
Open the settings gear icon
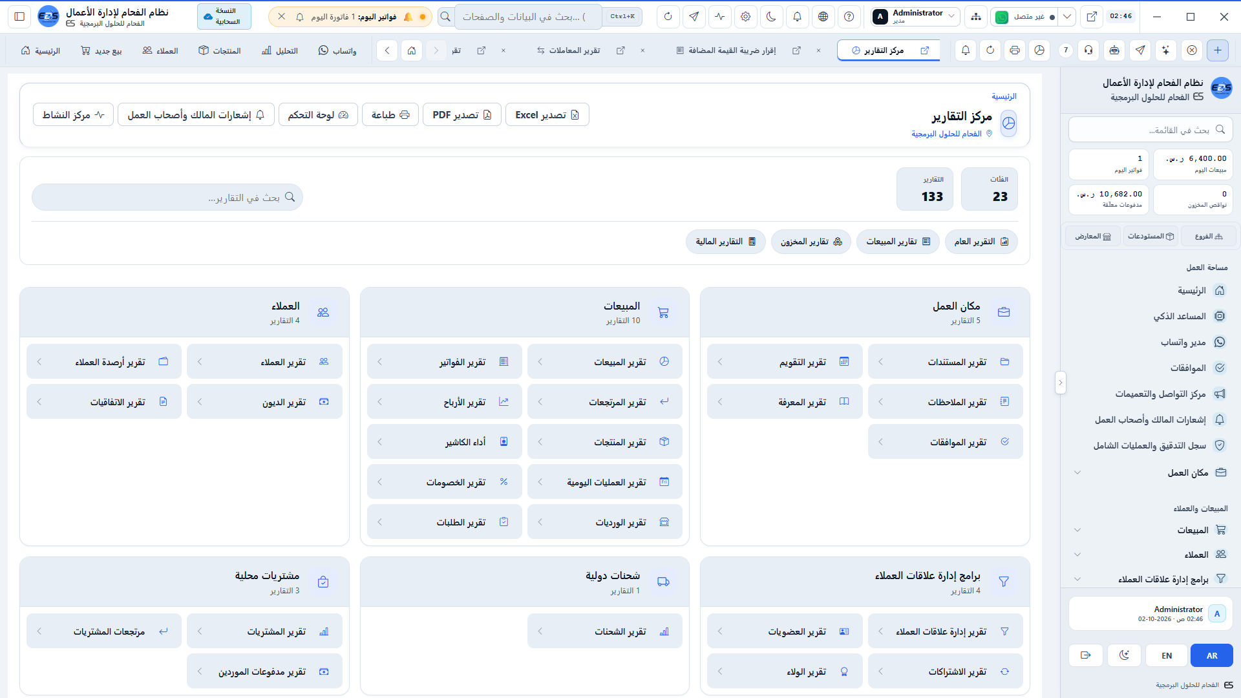(746, 17)
